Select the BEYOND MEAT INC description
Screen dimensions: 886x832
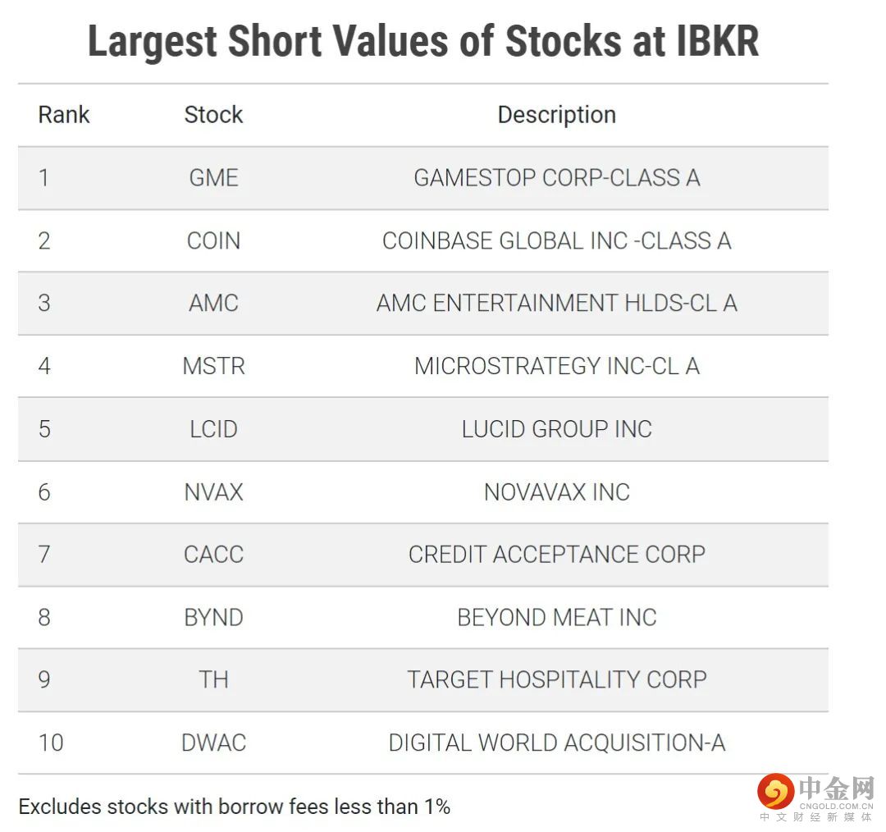tap(556, 618)
